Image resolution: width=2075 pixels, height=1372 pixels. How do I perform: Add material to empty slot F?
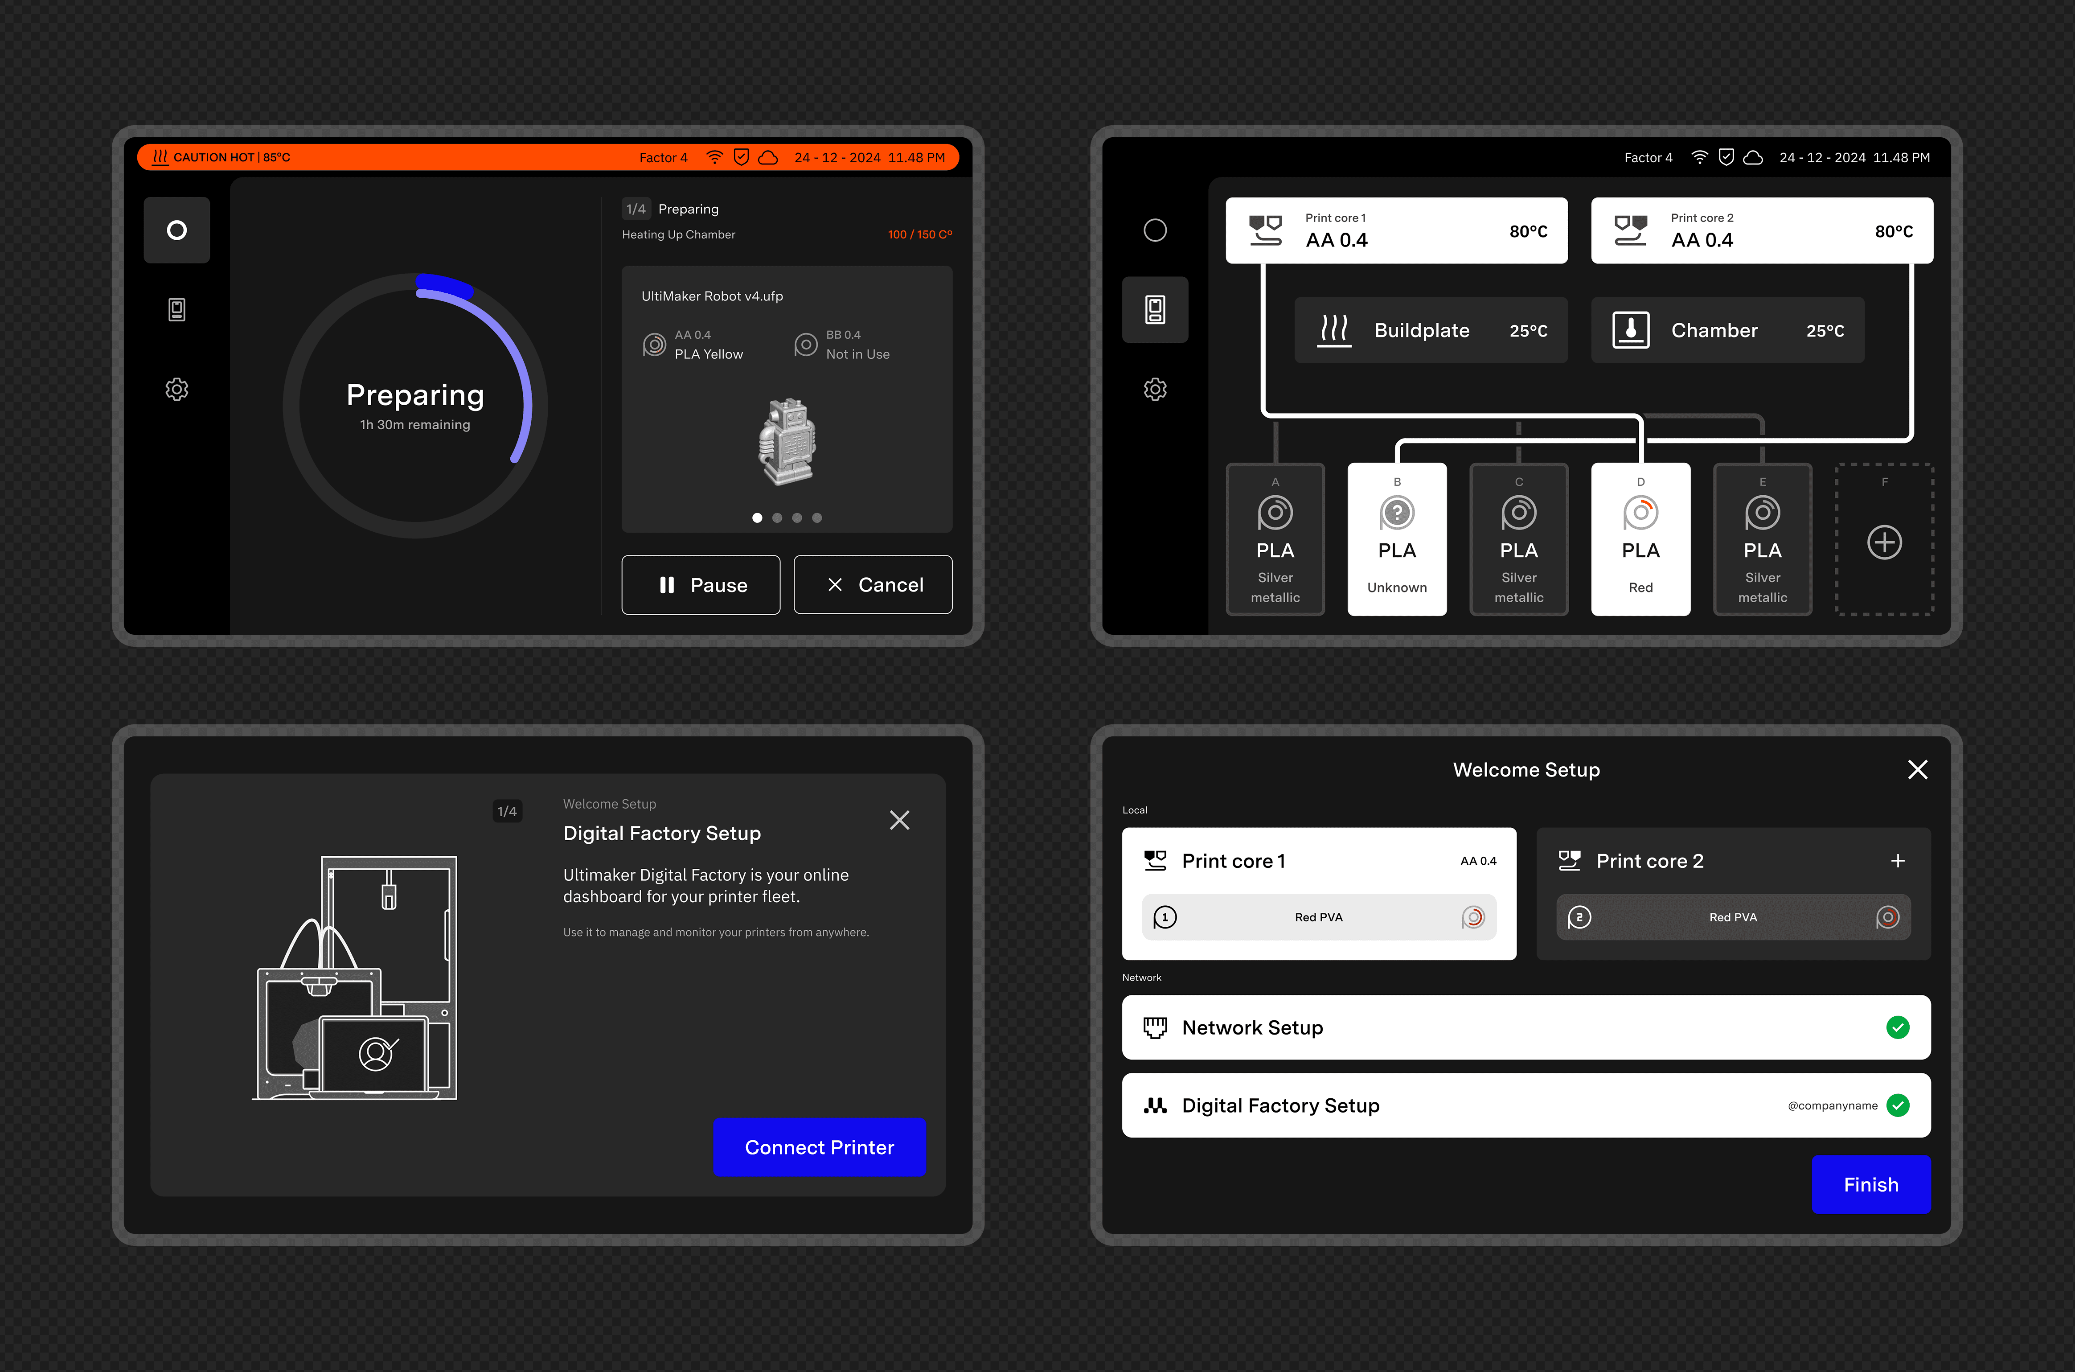coord(1884,542)
